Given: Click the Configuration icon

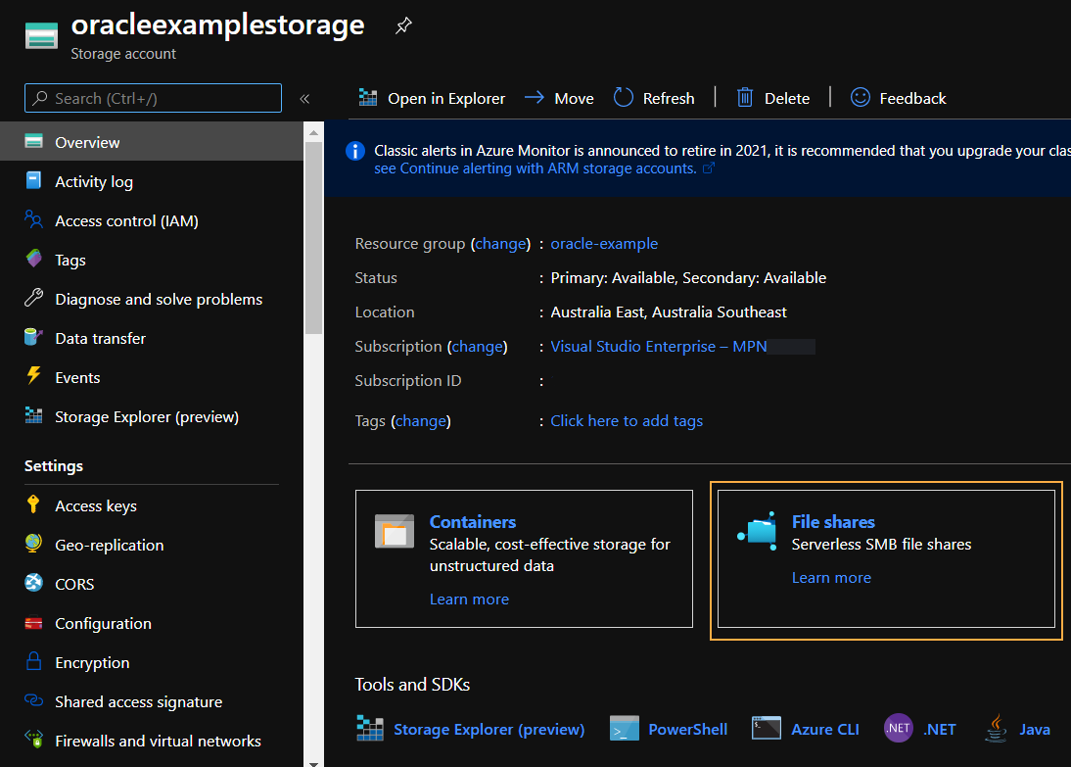Looking at the screenshot, I should click(33, 623).
